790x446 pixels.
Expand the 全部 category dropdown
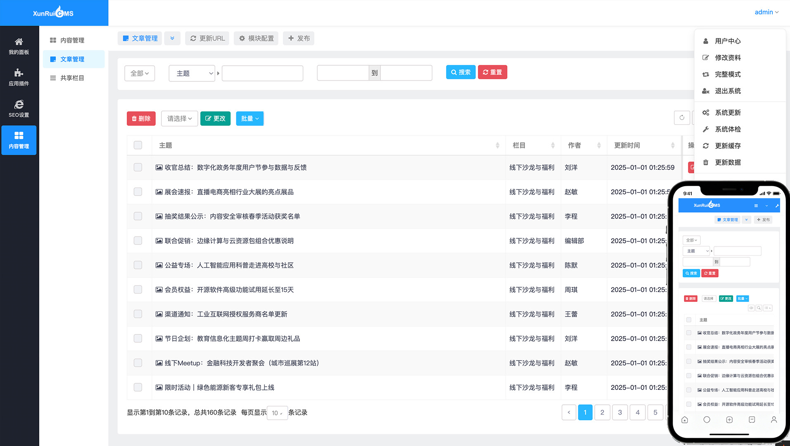coord(140,74)
